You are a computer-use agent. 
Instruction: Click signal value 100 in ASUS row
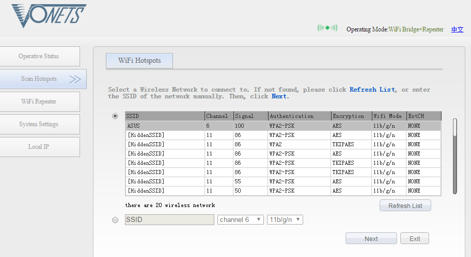coord(240,126)
